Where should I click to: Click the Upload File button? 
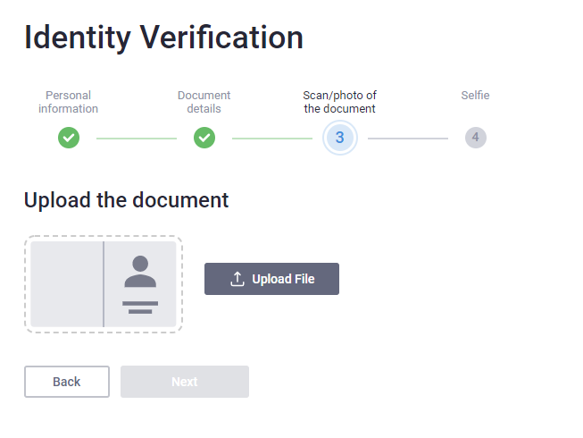pos(271,279)
